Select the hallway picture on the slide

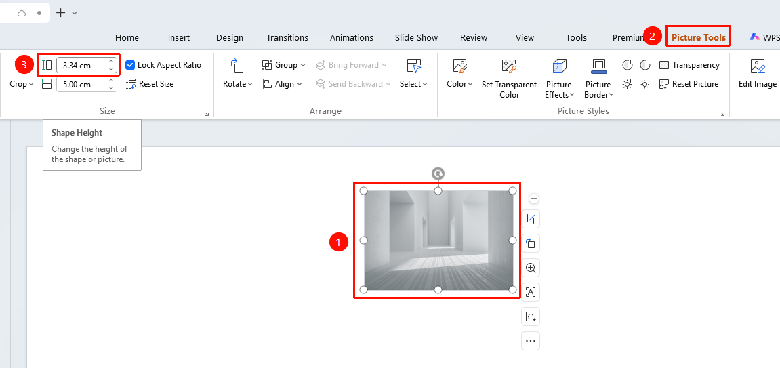click(x=438, y=240)
